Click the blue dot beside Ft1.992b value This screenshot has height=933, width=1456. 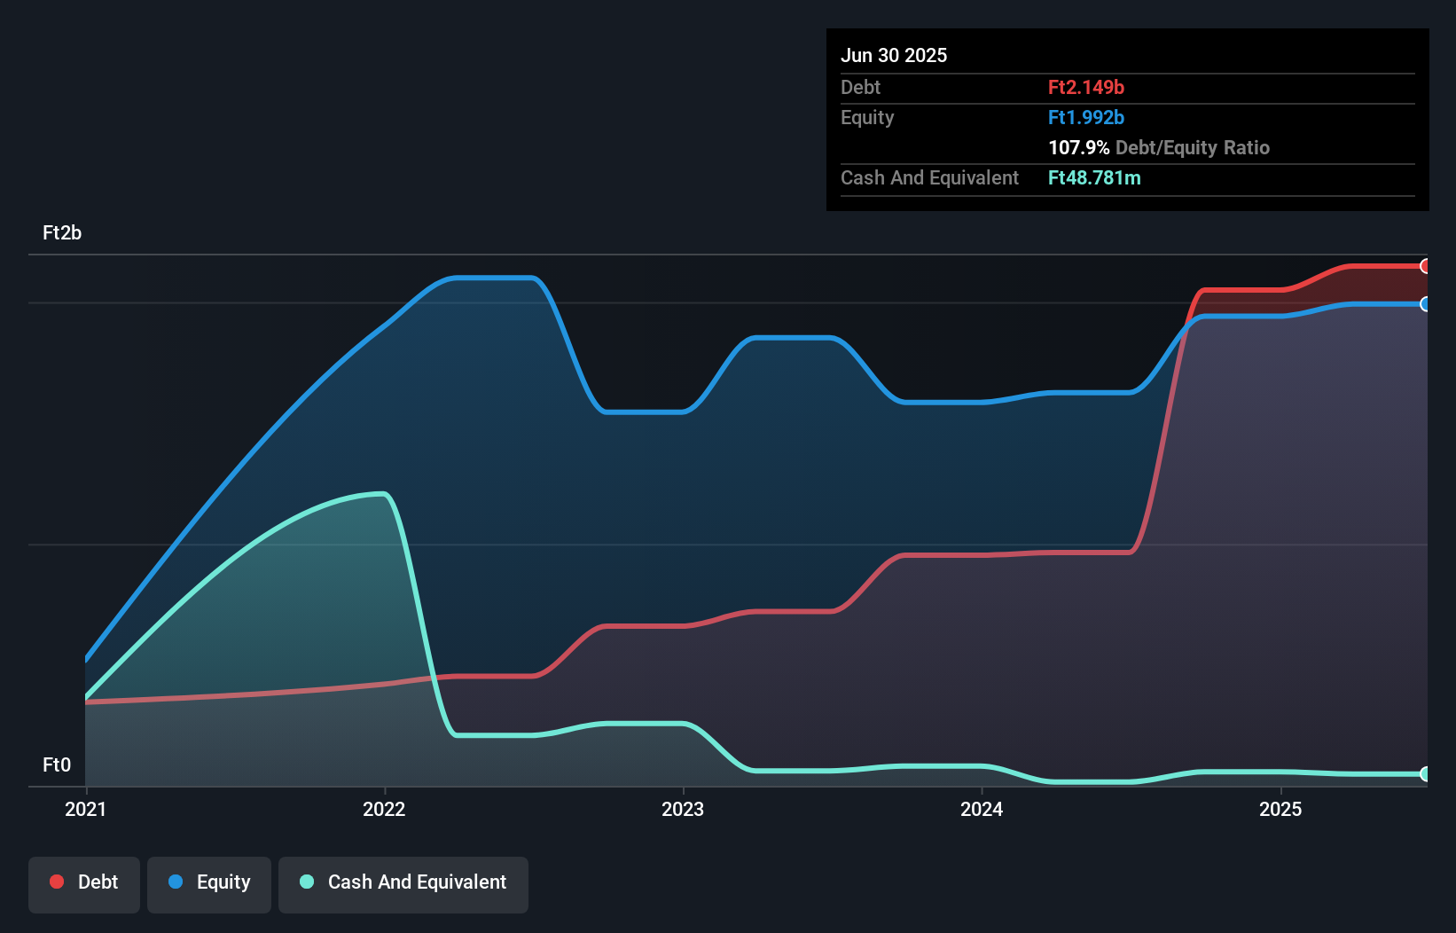[x=1086, y=117]
